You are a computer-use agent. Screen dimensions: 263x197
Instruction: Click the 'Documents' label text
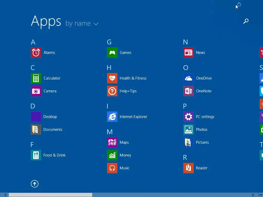53,130
